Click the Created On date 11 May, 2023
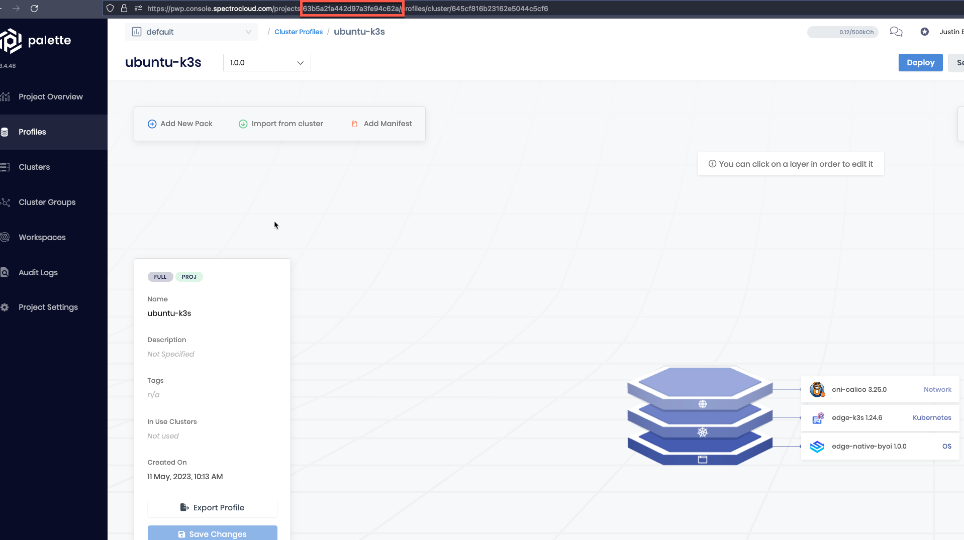Screen dimensions: 964x540 tap(185, 476)
